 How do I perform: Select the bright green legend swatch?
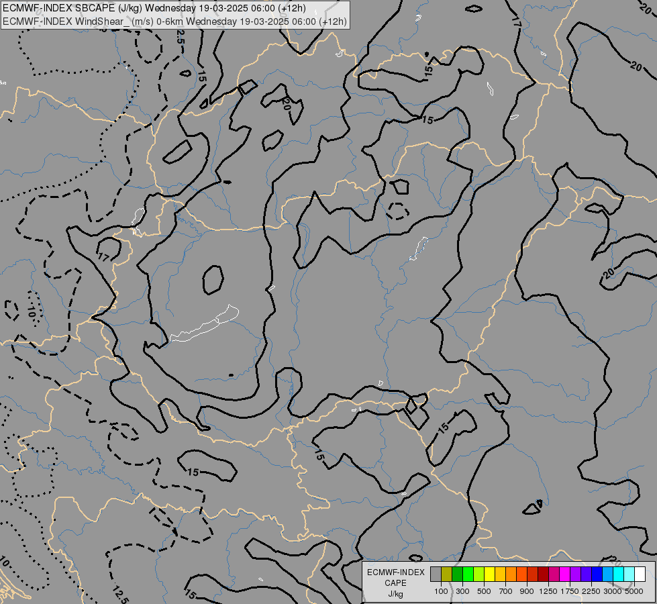click(x=468, y=574)
